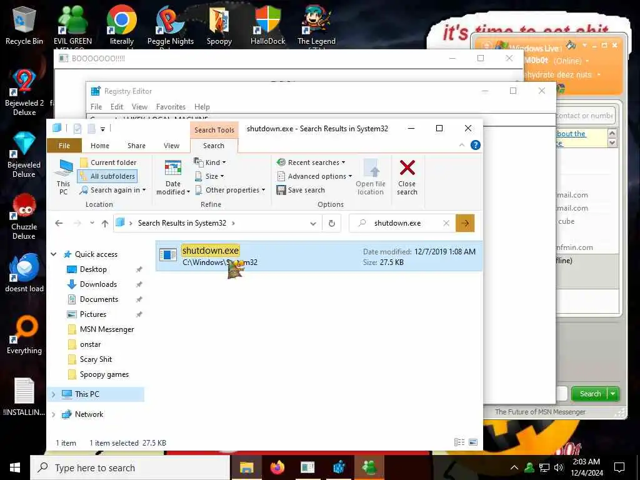Open the Advanced options dropdown
The height and width of the screenshot is (480, 640).
(314, 176)
